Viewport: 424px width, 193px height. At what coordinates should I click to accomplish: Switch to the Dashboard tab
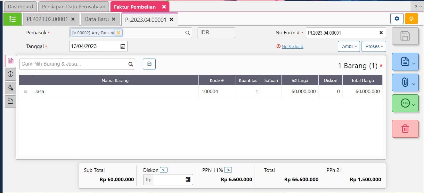[x=20, y=7]
